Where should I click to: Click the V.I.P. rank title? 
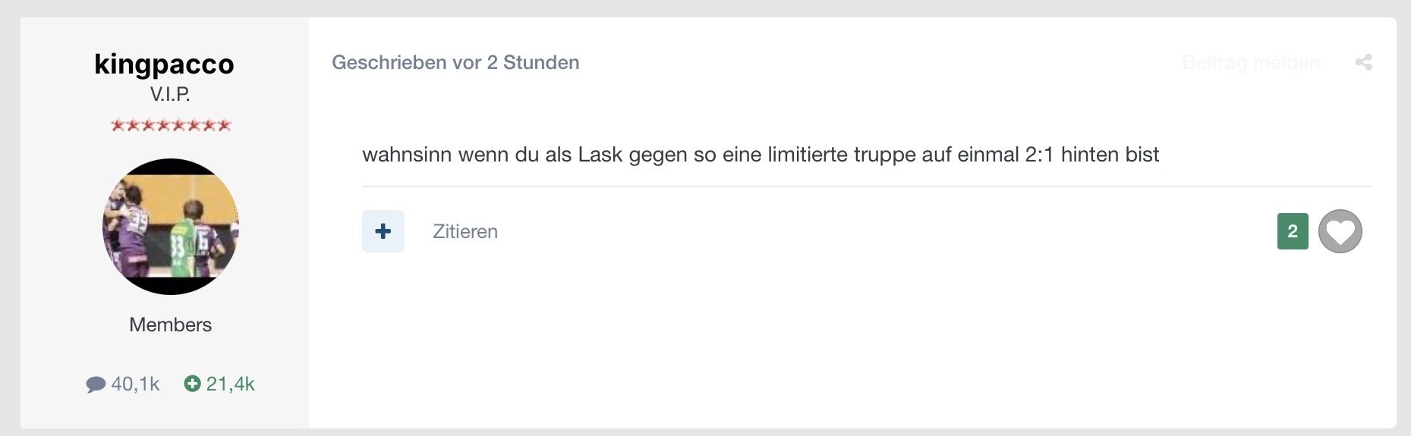170,94
